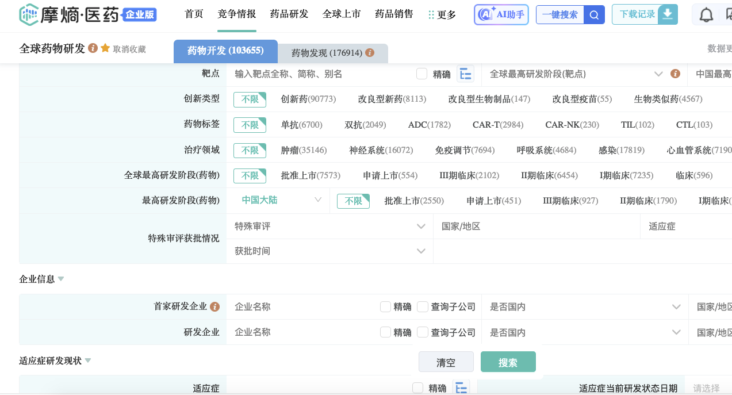The image size is (732, 395).
Task: Open the 全球最高研发阶段(靶点) dropdown
Action: point(659,74)
